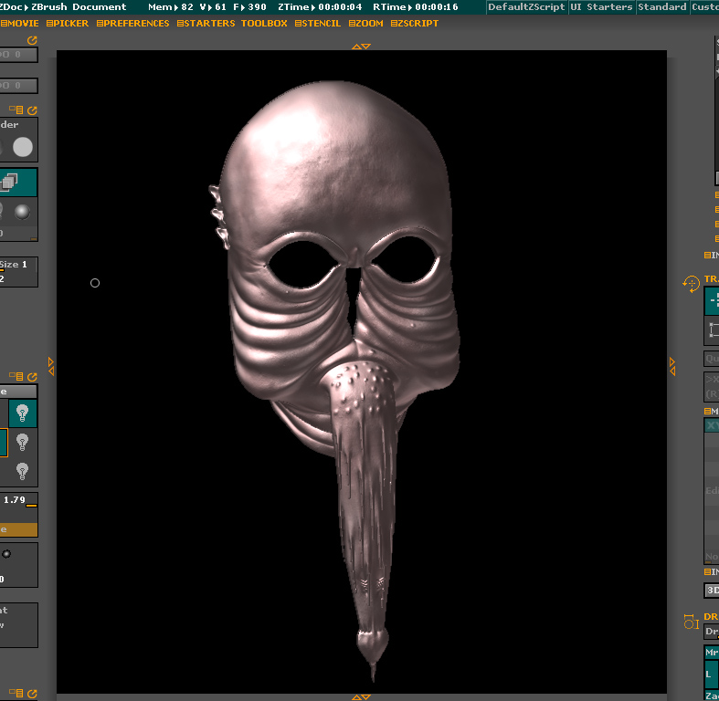The image size is (719, 701).
Task: Click the 3D button on right panel
Action: 712,591
